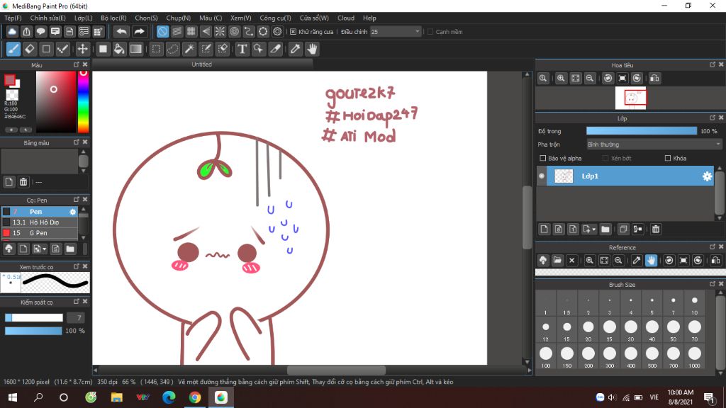Switch to Untitled canvas tab
Image resolution: width=726 pixels, height=408 pixels.
pos(202,64)
